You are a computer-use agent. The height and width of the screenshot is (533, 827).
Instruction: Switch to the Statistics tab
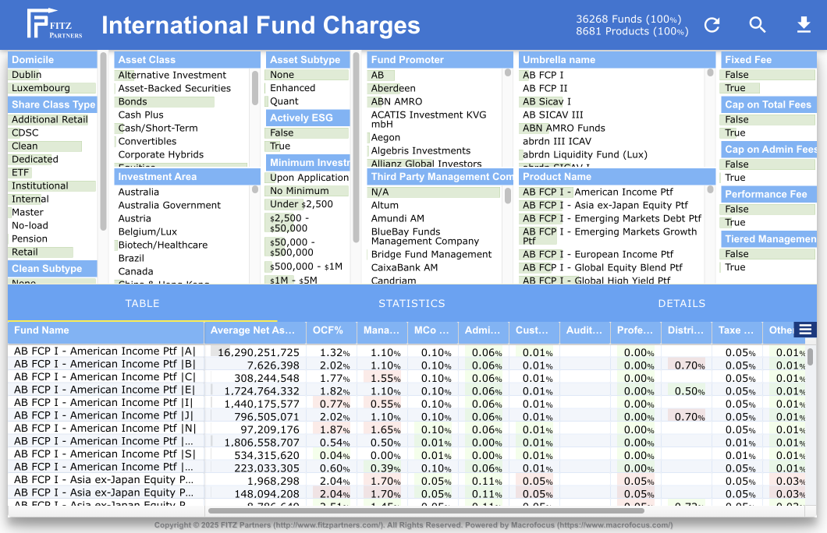[x=411, y=303]
